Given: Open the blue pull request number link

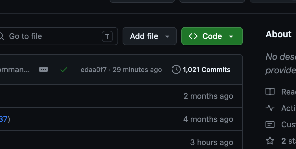Looking at the screenshot, I should 3,119.
